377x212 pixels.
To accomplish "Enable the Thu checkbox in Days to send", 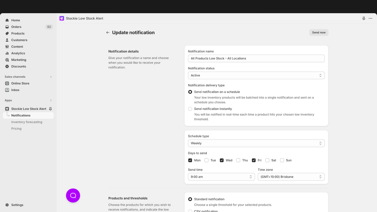I will (x=238, y=160).
